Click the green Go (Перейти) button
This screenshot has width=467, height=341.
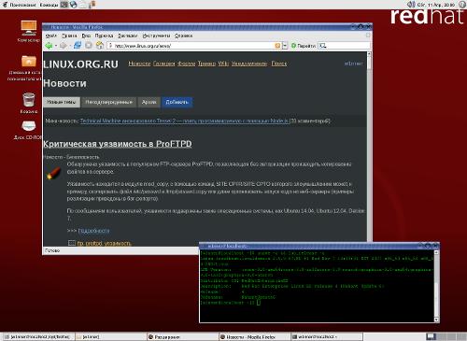tap(303, 46)
